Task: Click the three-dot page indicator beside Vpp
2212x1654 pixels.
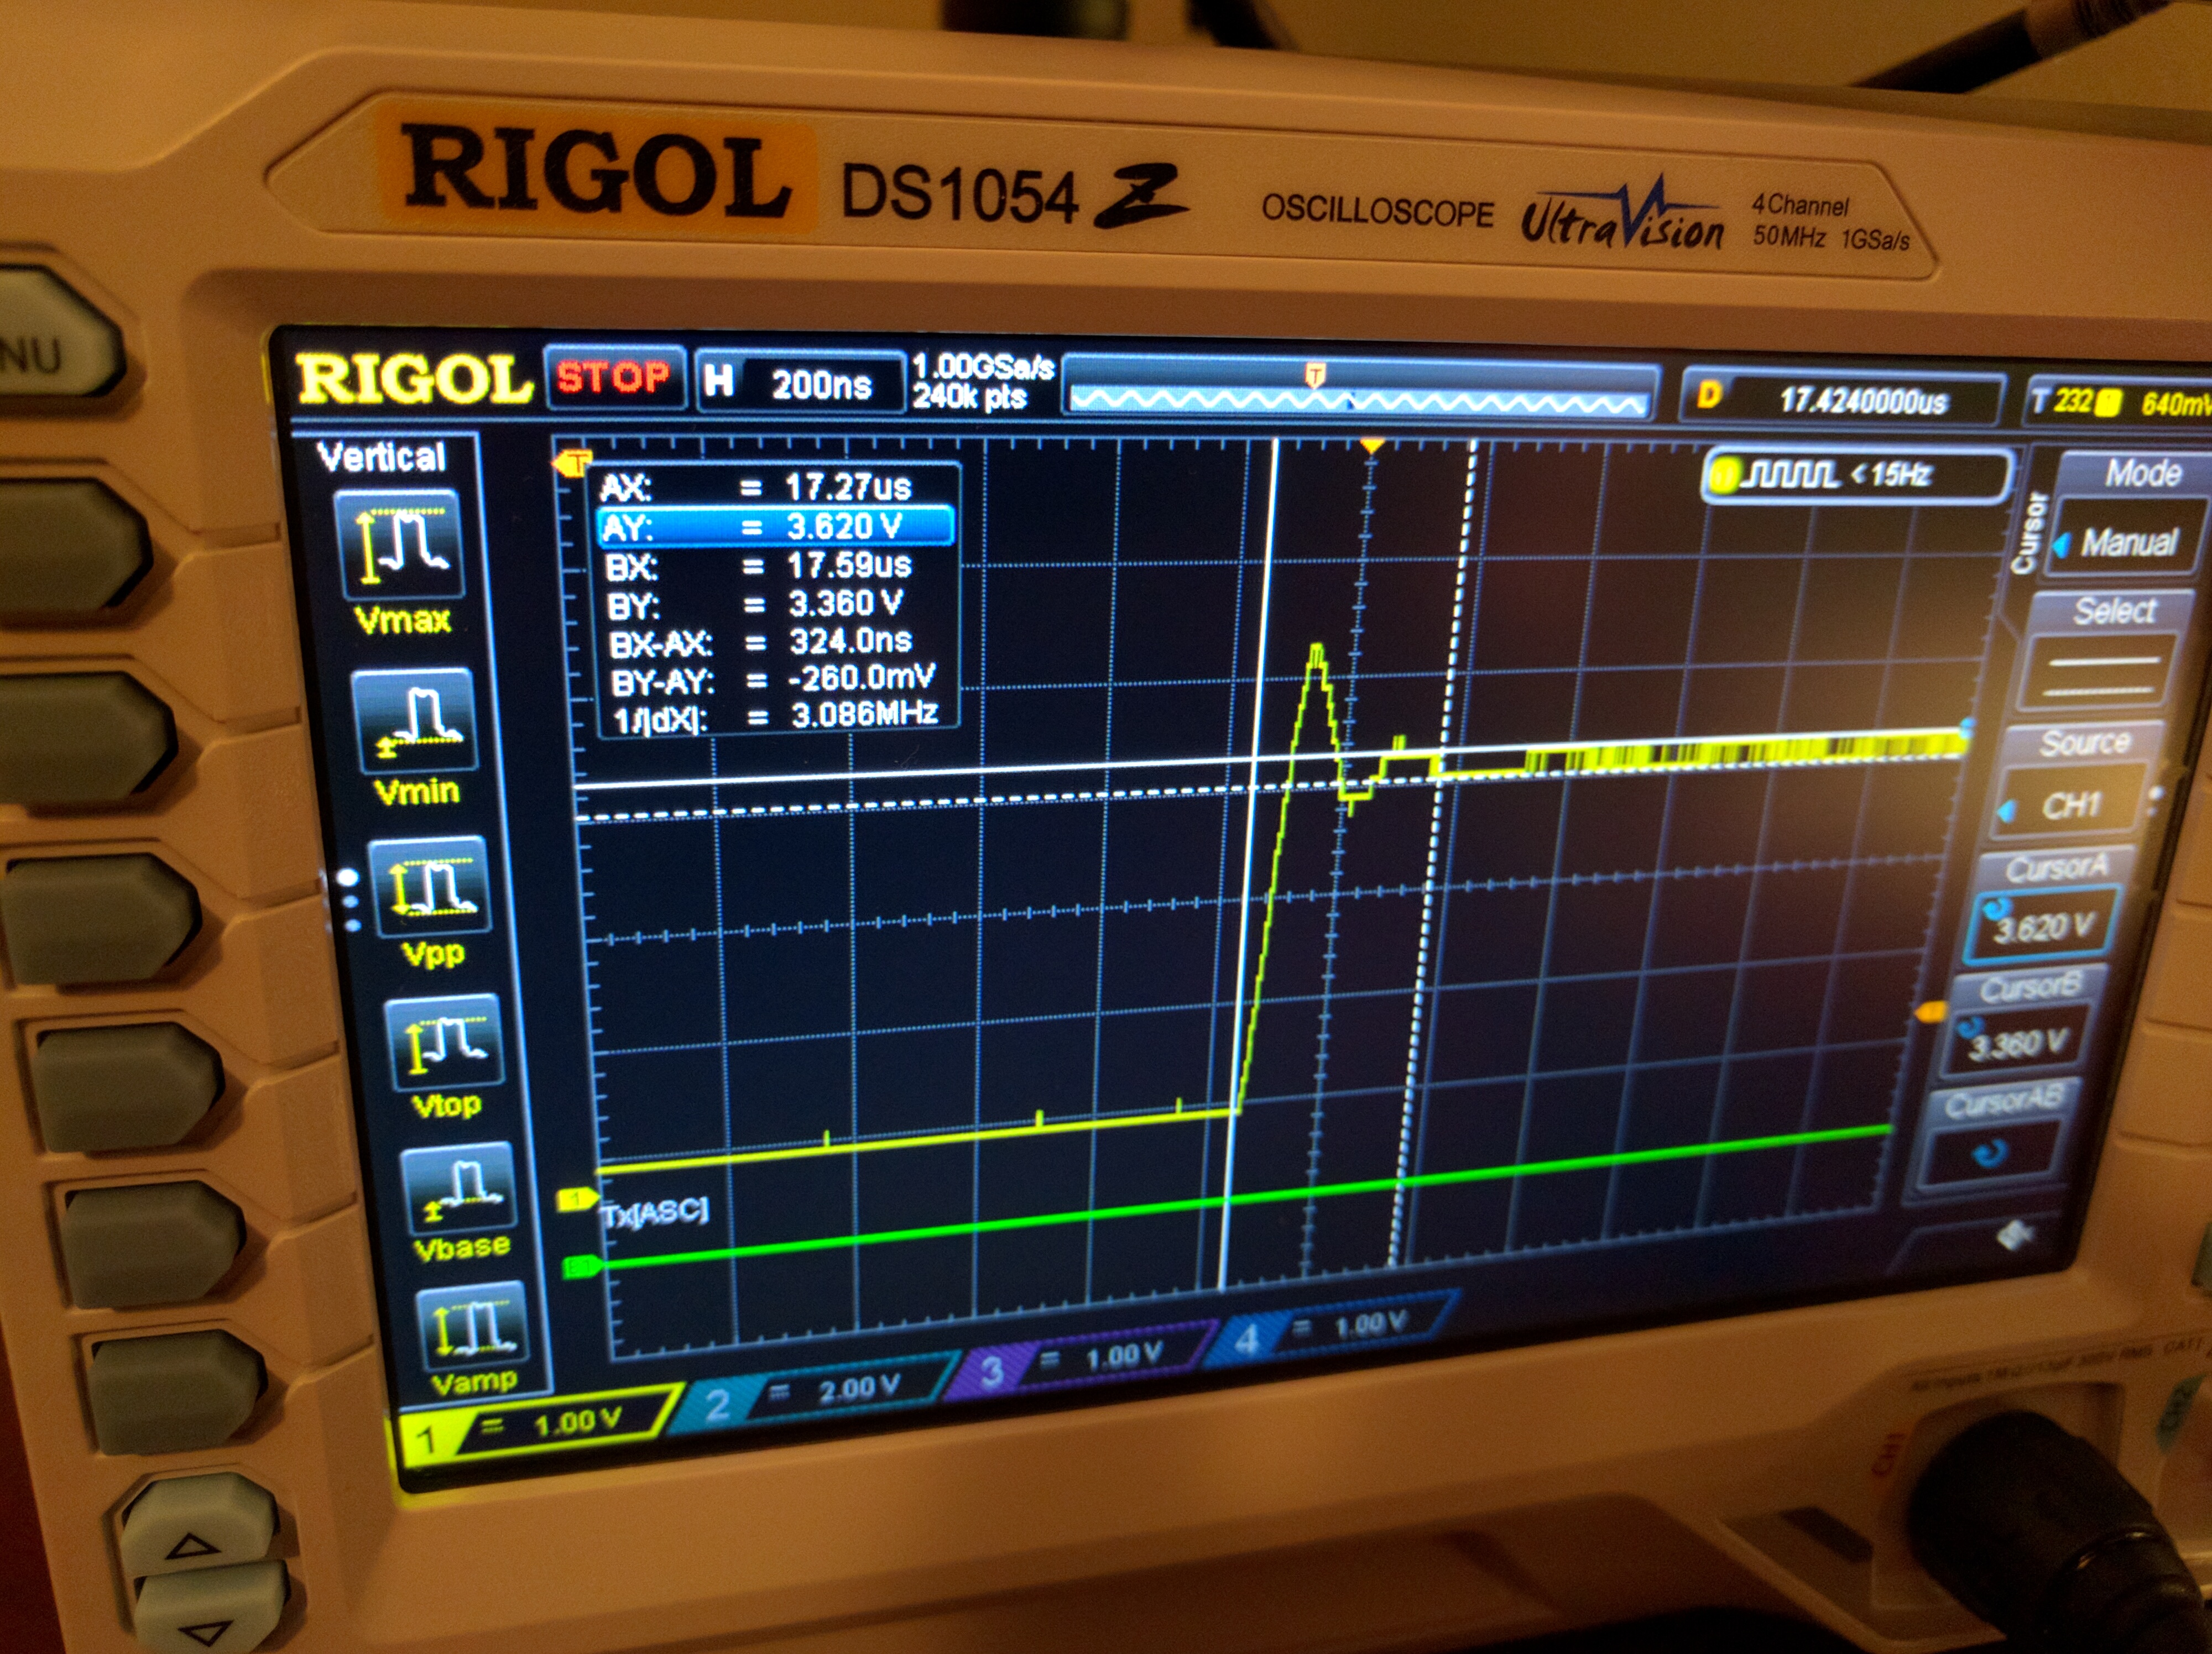Action: 348,901
